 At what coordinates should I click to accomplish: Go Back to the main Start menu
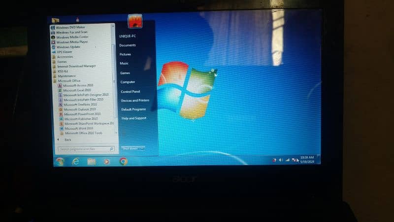click(67, 140)
